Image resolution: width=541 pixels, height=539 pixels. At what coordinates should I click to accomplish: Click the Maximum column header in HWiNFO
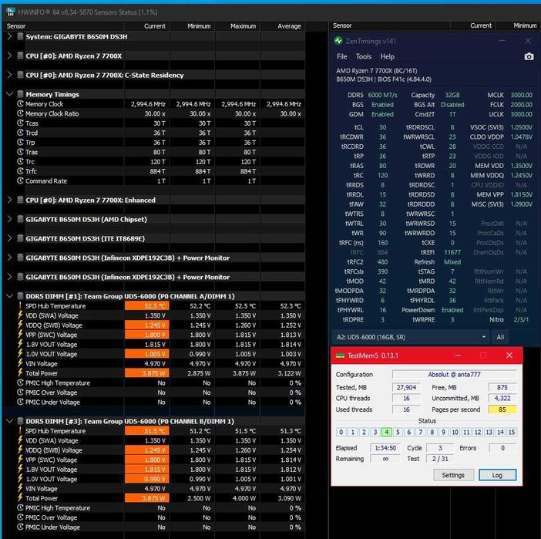237,26
